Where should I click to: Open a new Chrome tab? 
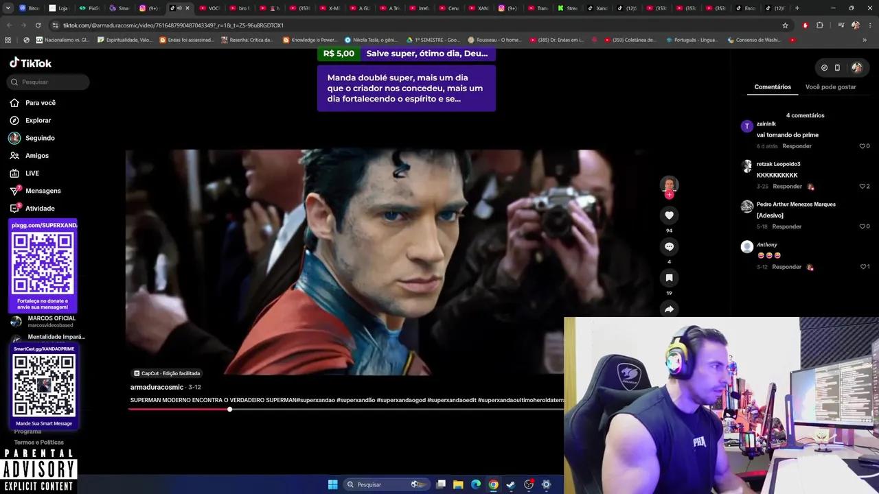tap(797, 8)
